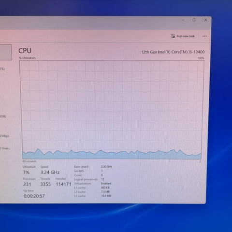Viewport: 232px width, 232px height.
Task: Open the three-dot more options menu
Action: [x=204, y=36]
